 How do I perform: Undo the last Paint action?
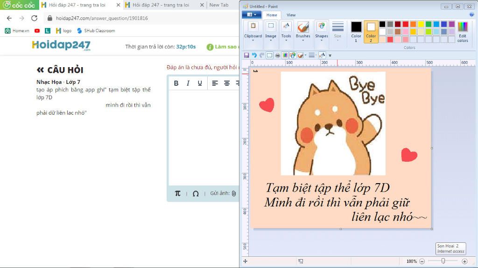click(x=254, y=55)
